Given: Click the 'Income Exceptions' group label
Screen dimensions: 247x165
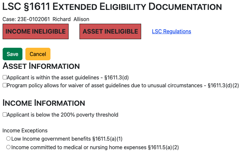Looking at the screenshot, I should pyautogui.click(x=25, y=130).
